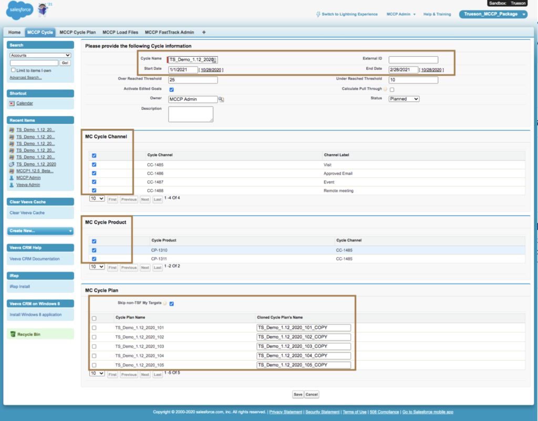Open the Owner lookup magnifier icon
The height and width of the screenshot is (421, 538).
click(221, 99)
